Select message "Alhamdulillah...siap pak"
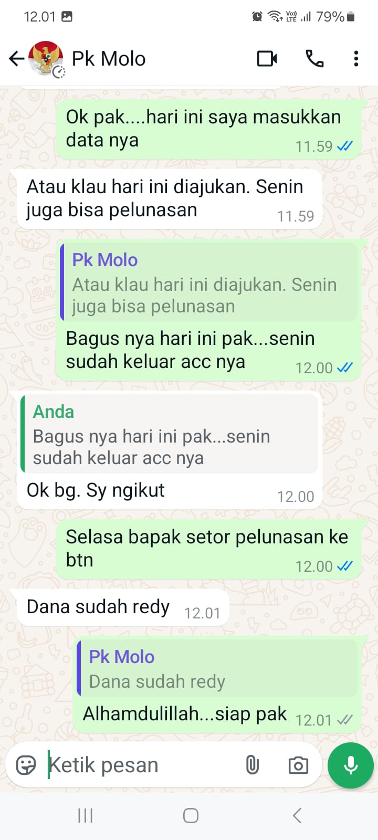Screen dimensions: 378x840 point(185,713)
